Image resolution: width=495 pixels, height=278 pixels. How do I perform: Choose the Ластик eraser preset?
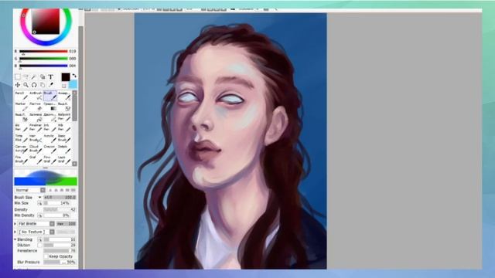pyautogui.click(x=36, y=107)
